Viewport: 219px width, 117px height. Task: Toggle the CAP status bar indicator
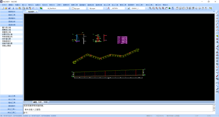tap(197, 116)
